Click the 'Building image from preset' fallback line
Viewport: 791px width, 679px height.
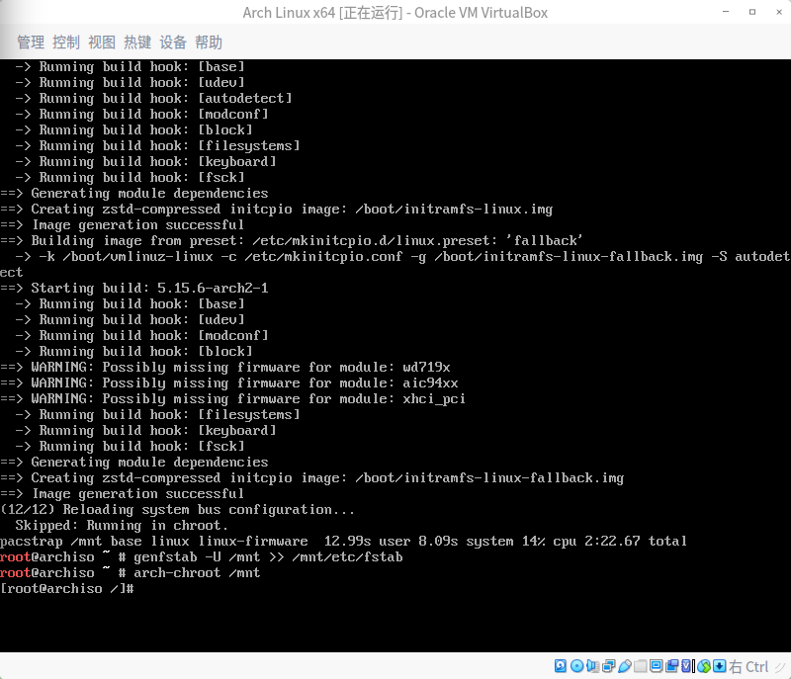(x=292, y=241)
